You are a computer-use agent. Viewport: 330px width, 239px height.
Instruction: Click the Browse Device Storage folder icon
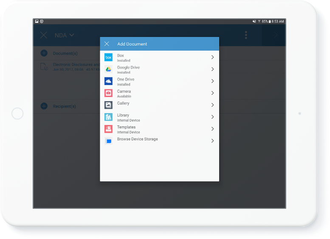pyautogui.click(x=108, y=141)
